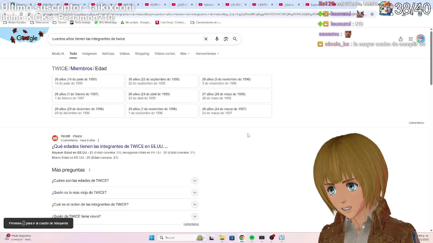Select the '26 años (14 de junio de 1999)' card
This screenshot has width=433, height=243.
click(x=88, y=81)
